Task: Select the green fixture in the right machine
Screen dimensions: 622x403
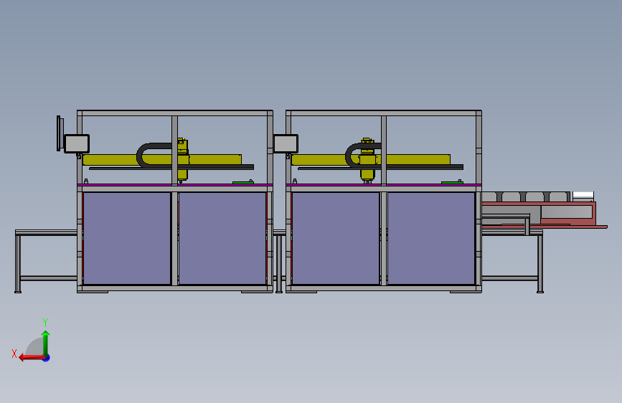Action: [452, 182]
